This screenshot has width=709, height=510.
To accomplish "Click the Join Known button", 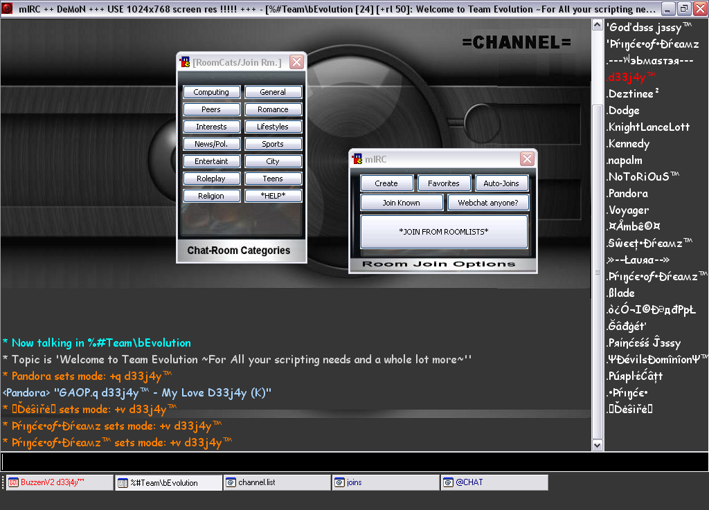I will pos(402,203).
